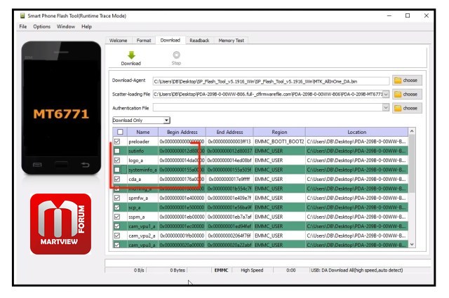Switch to the Format tab

click(x=144, y=41)
